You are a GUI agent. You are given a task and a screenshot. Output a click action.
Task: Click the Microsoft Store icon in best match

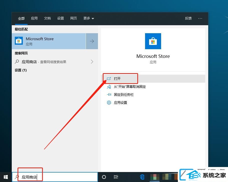19,41
